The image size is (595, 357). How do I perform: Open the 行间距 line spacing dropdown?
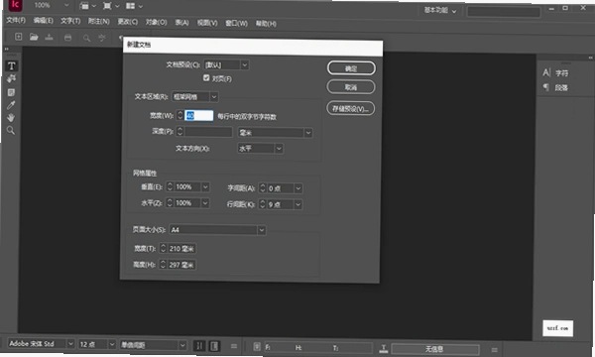coord(297,205)
